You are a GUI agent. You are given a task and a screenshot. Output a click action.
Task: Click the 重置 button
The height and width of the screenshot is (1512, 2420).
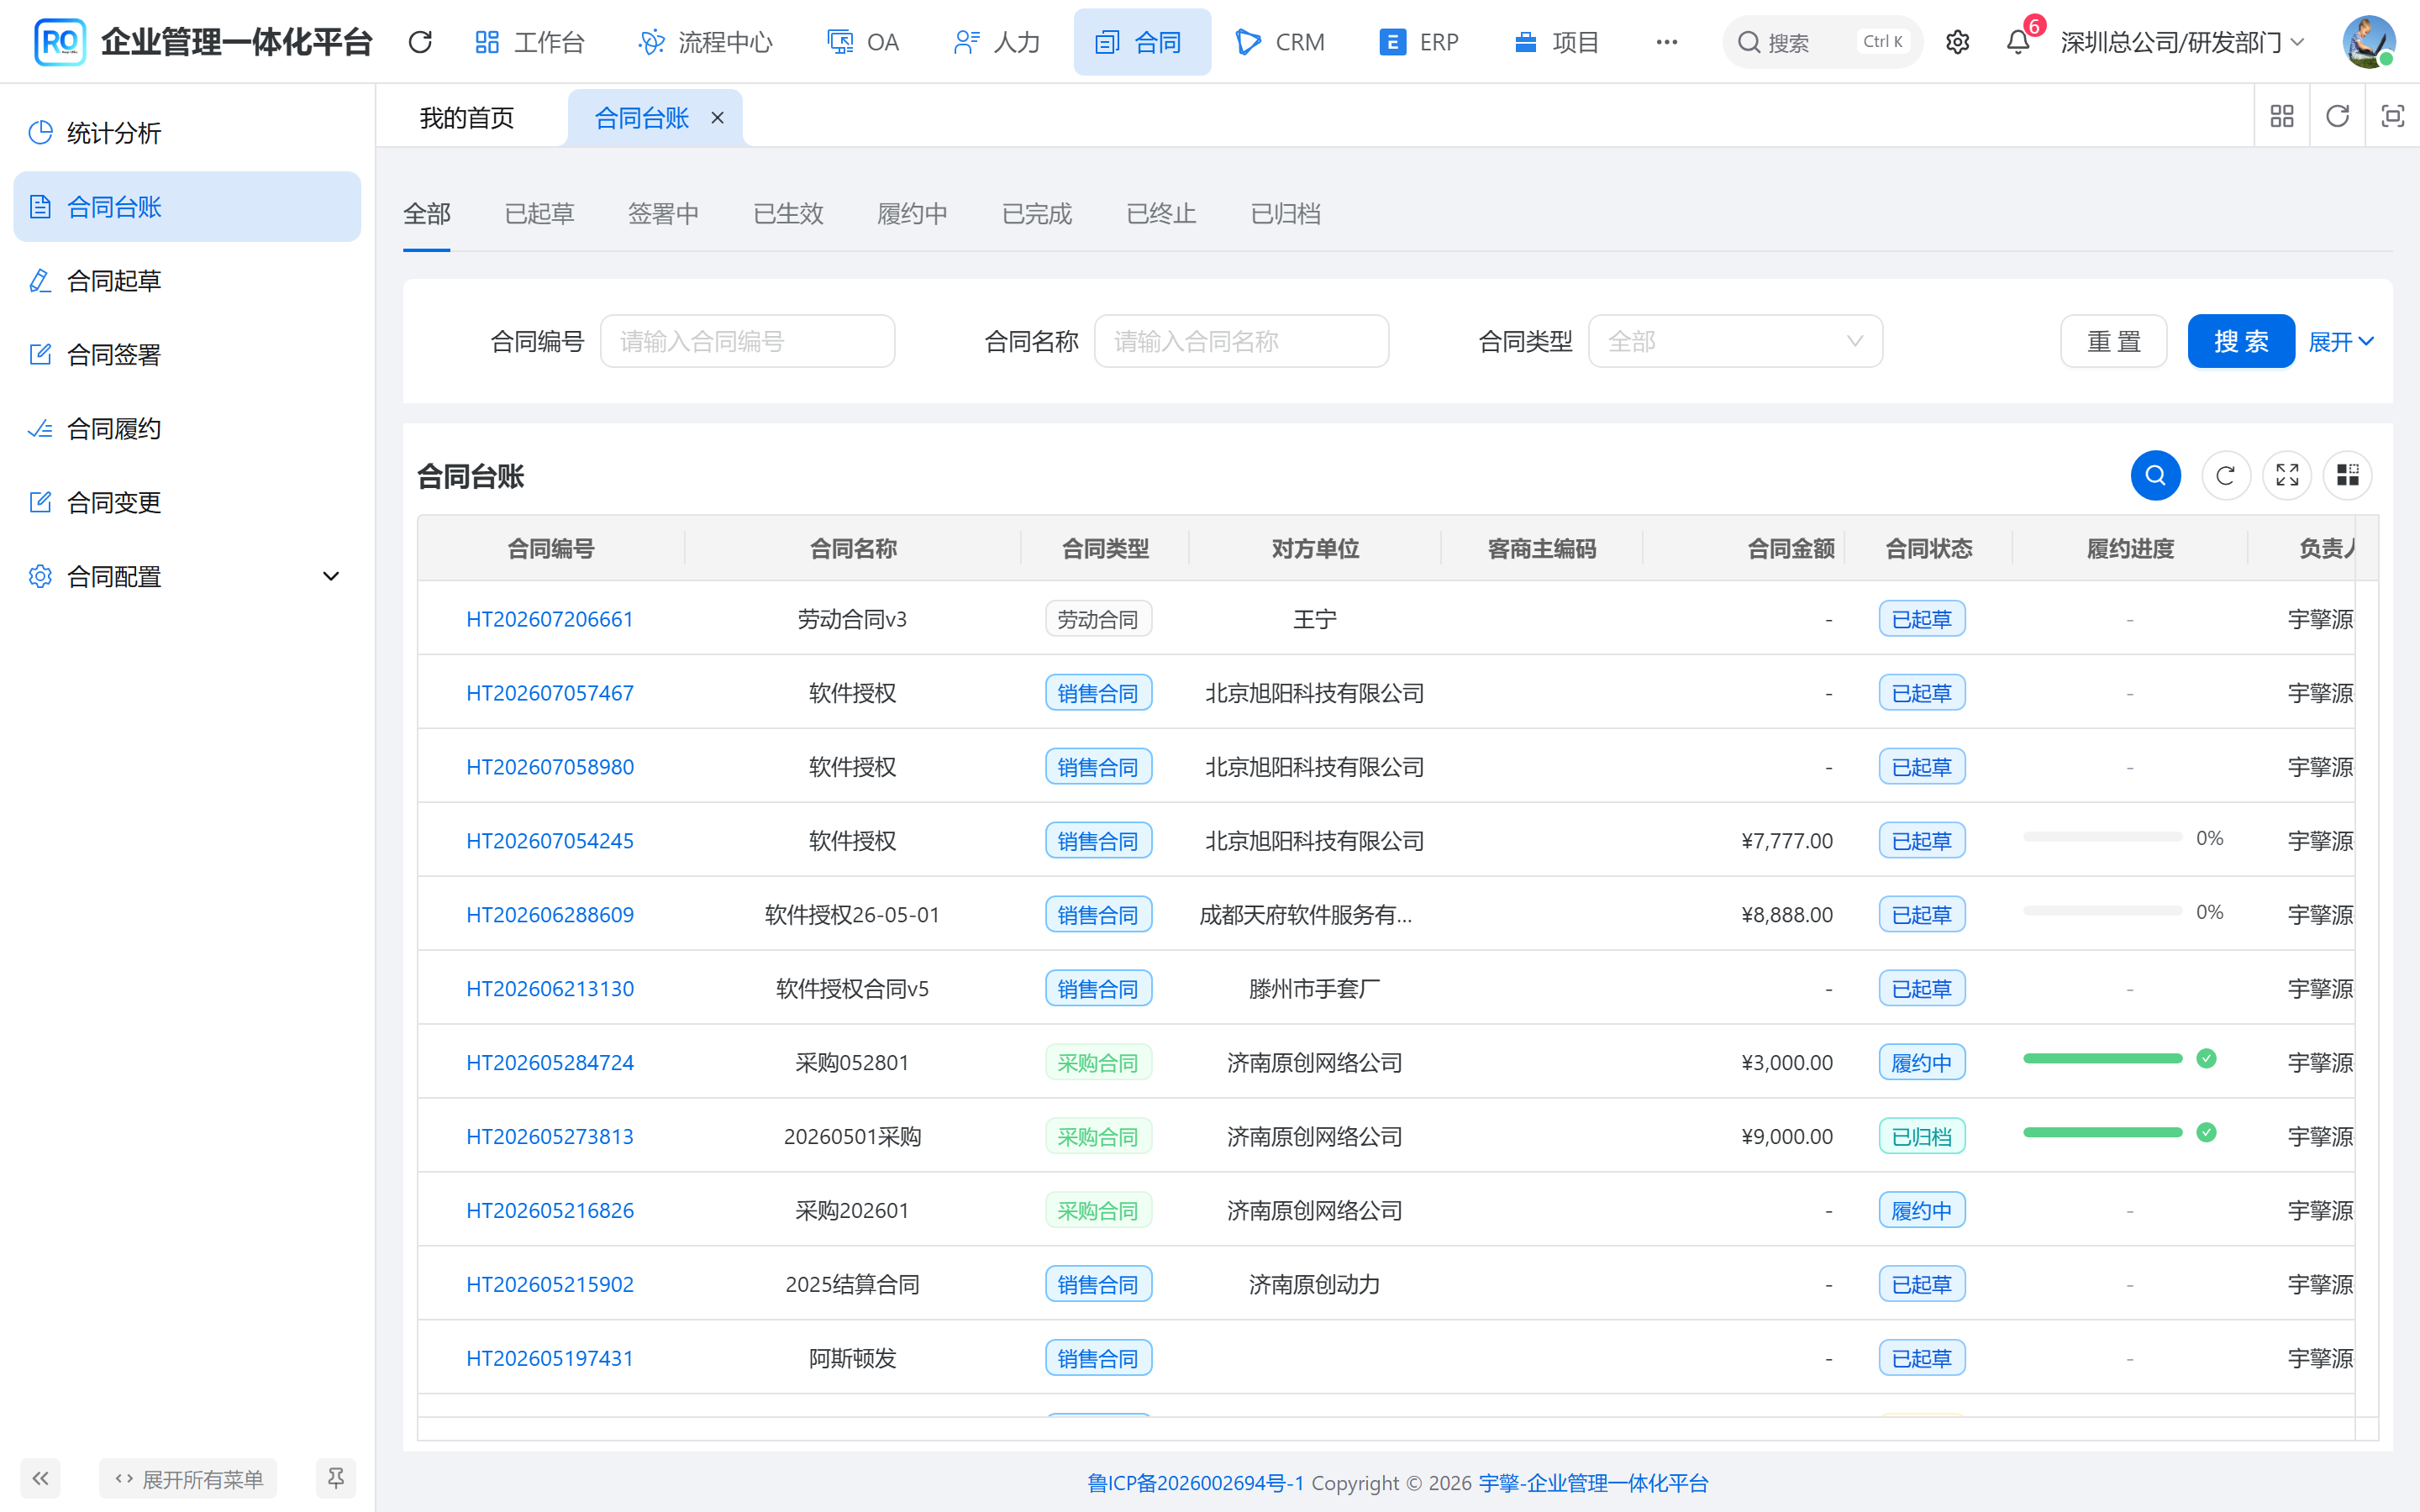pyautogui.click(x=2114, y=341)
